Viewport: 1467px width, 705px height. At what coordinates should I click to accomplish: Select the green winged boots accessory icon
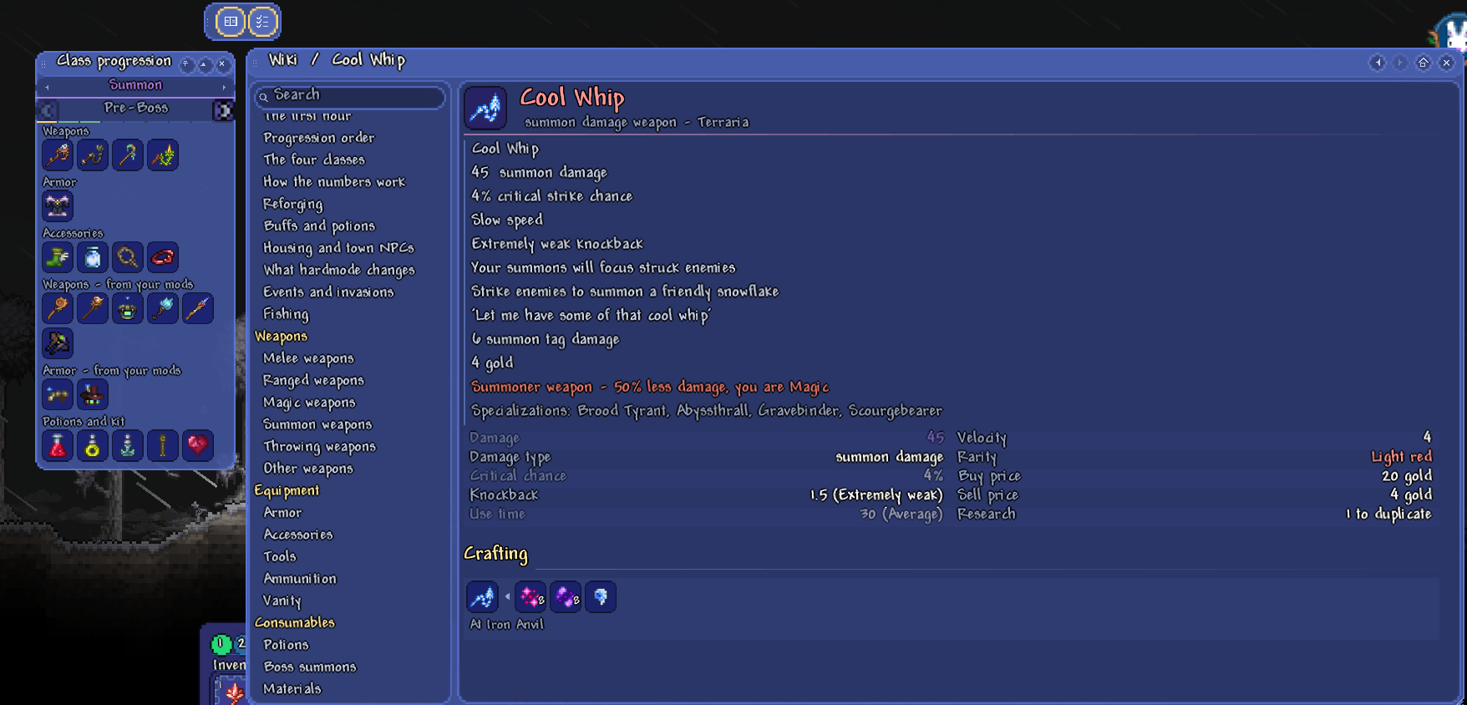pyautogui.click(x=58, y=257)
